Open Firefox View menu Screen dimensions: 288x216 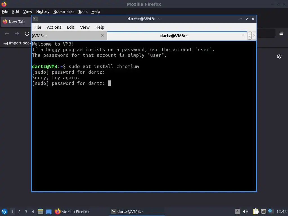pos(28,12)
